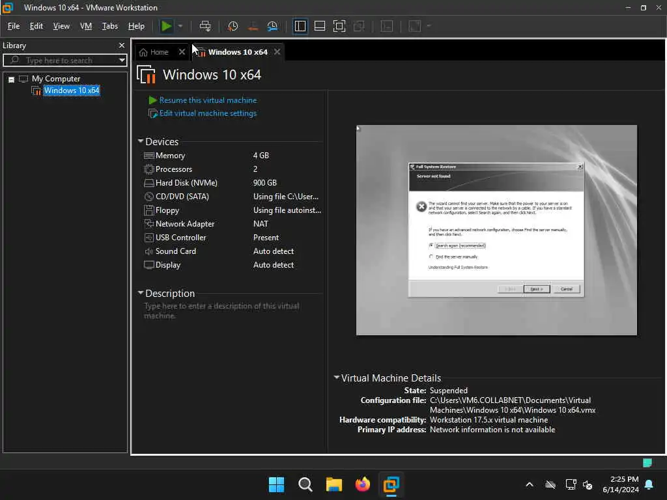This screenshot has height=500, width=667.
Task: Open File Explorer from taskbar
Action: pos(334,484)
